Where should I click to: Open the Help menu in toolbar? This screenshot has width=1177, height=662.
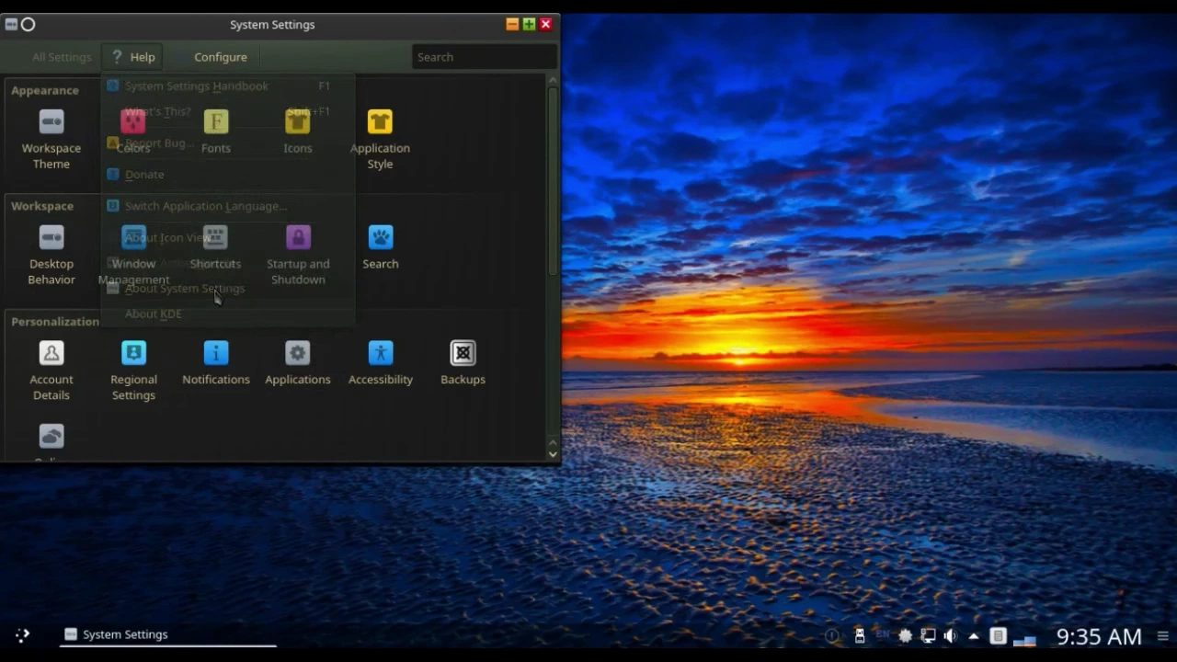[132, 57]
